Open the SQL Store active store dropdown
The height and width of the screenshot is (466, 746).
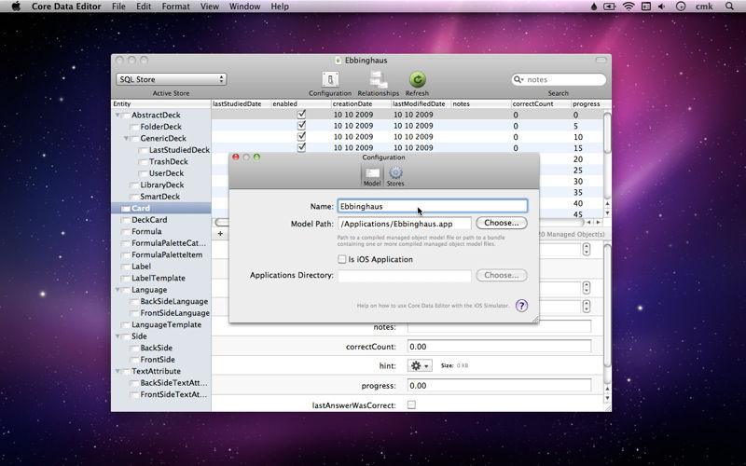[172, 79]
